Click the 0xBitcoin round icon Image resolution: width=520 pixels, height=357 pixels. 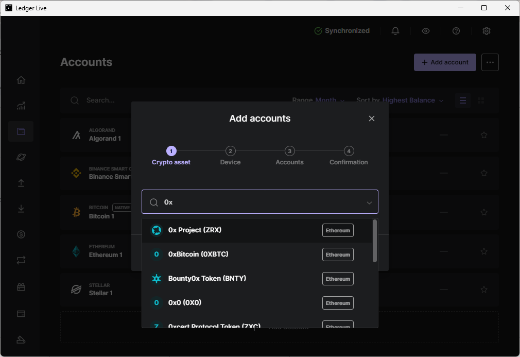click(x=157, y=254)
